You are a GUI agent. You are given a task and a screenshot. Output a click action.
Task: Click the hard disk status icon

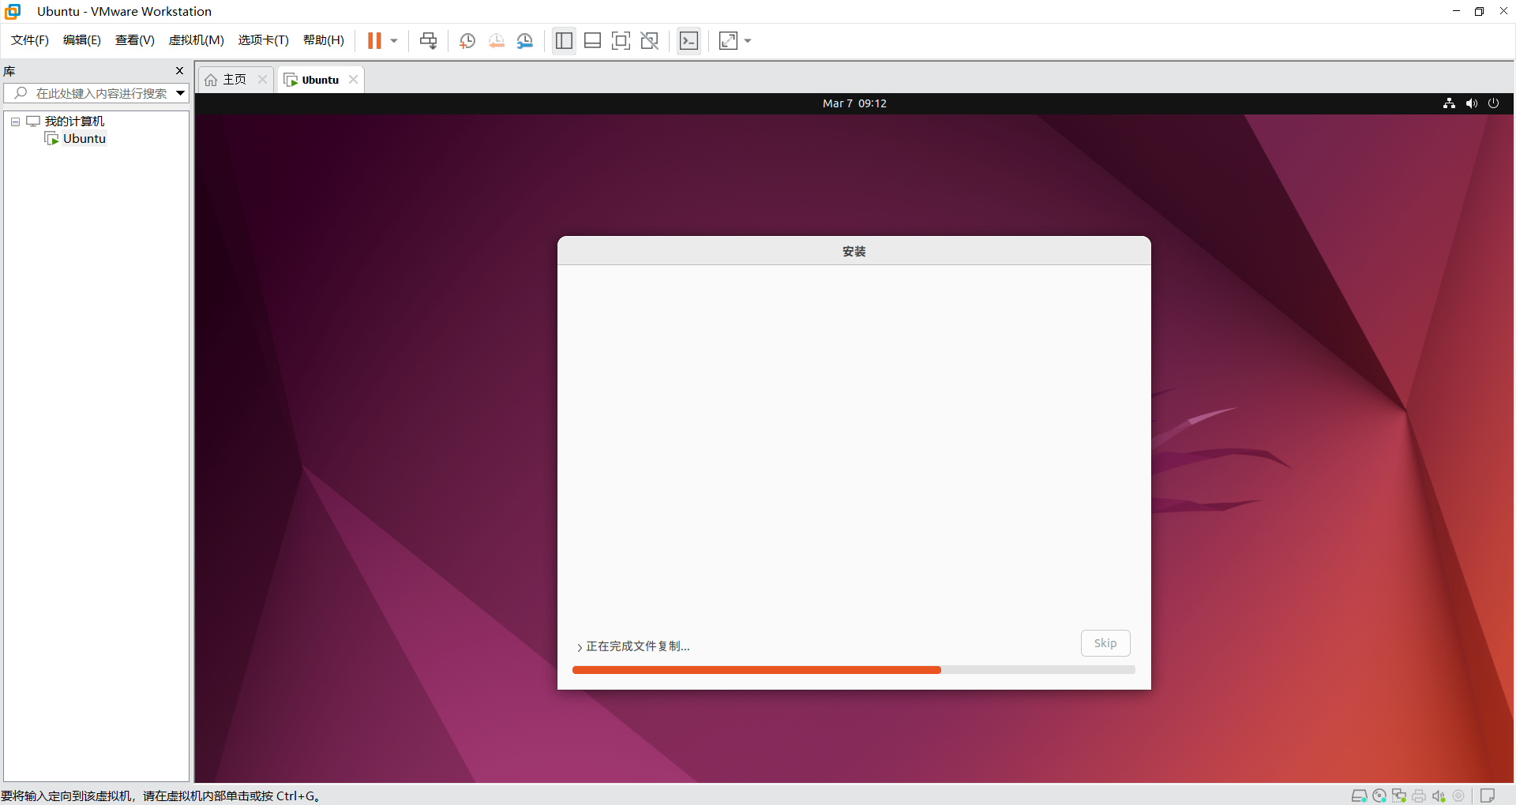(x=1359, y=796)
